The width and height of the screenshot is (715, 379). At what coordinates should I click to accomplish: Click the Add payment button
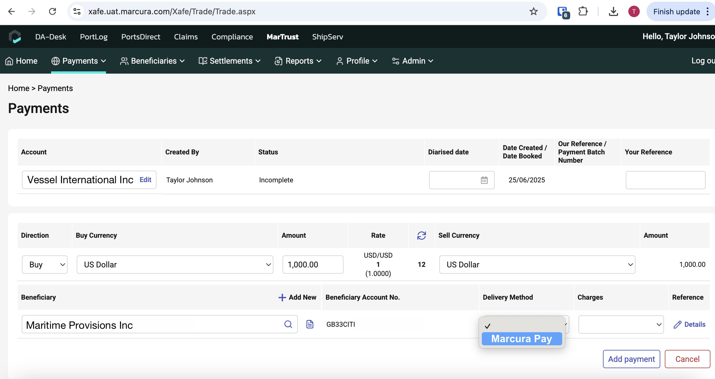click(631, 359)
